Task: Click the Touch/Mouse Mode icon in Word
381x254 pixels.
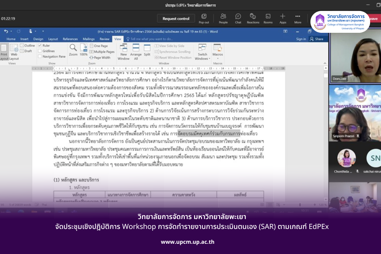Action: [x=31, y=31]
